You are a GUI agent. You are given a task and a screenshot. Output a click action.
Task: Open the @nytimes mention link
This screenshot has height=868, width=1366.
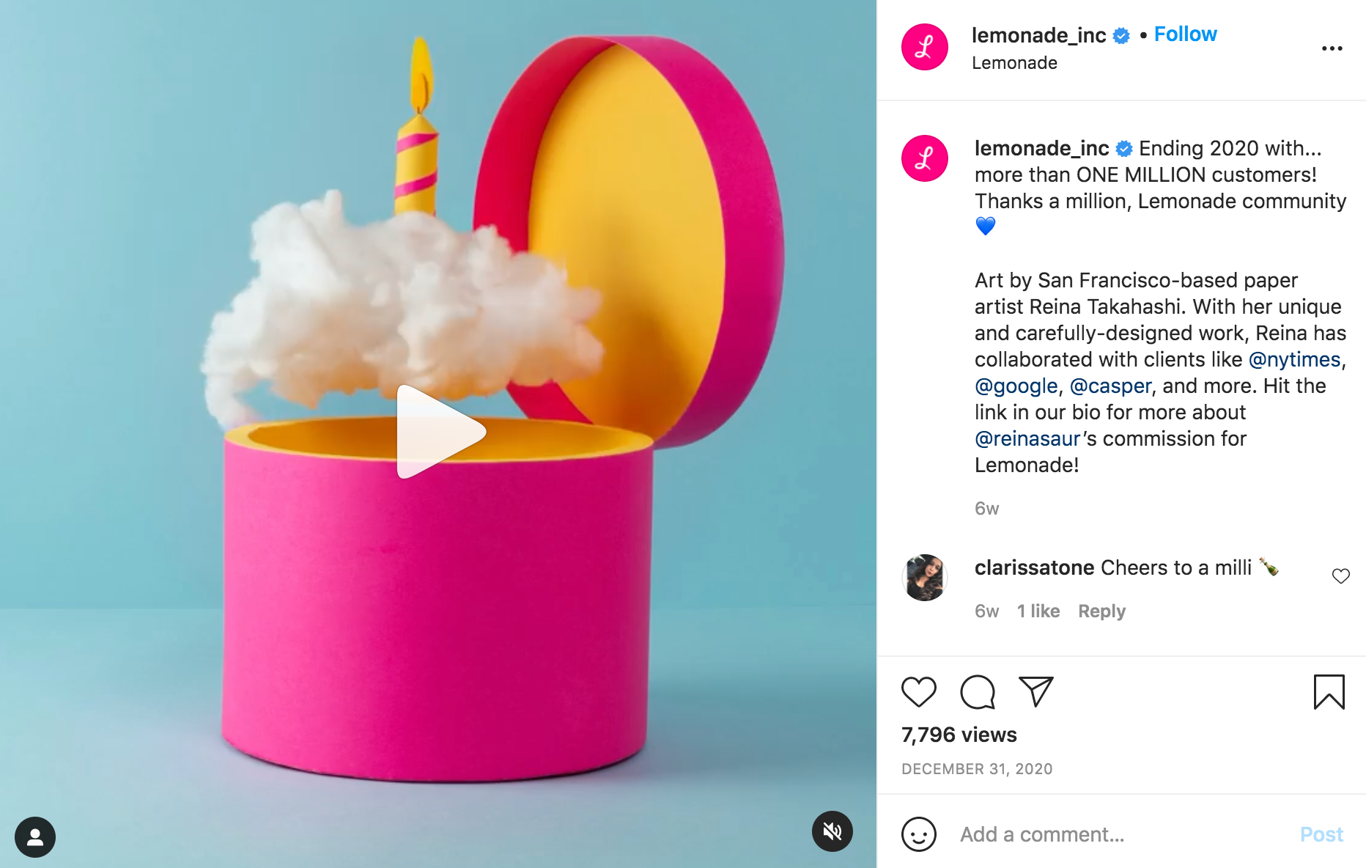pyautogui.click(x=1294, y=359)
